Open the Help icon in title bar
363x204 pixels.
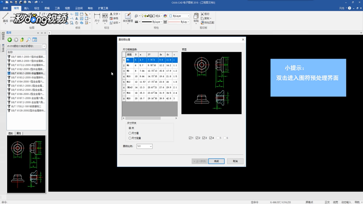pyautogui.click(x=350, y=8)
